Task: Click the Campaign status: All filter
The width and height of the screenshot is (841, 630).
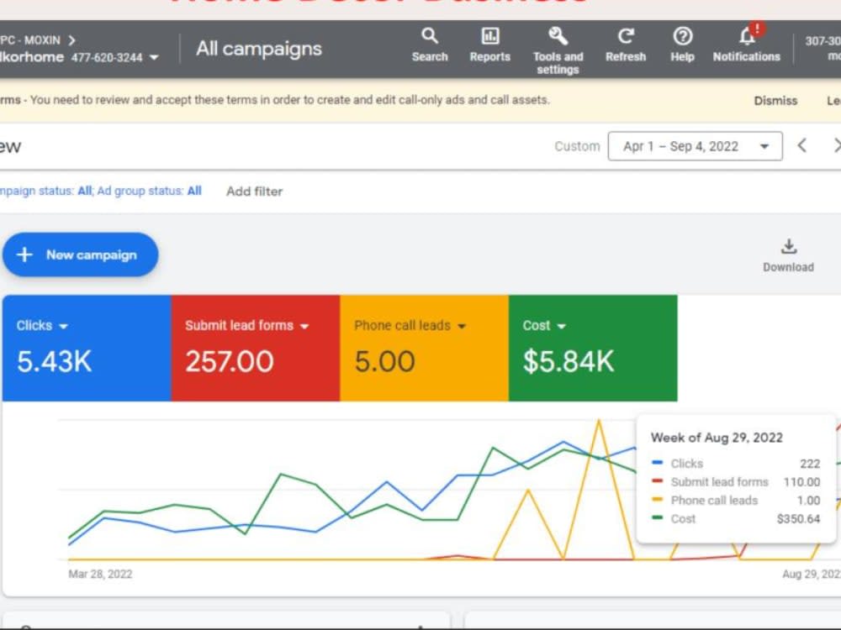Action: [45, 191]
